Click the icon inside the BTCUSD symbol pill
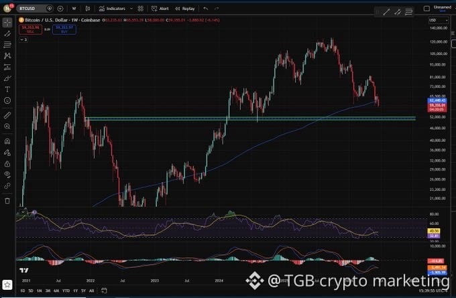456x298 pixels. [50, 9]
